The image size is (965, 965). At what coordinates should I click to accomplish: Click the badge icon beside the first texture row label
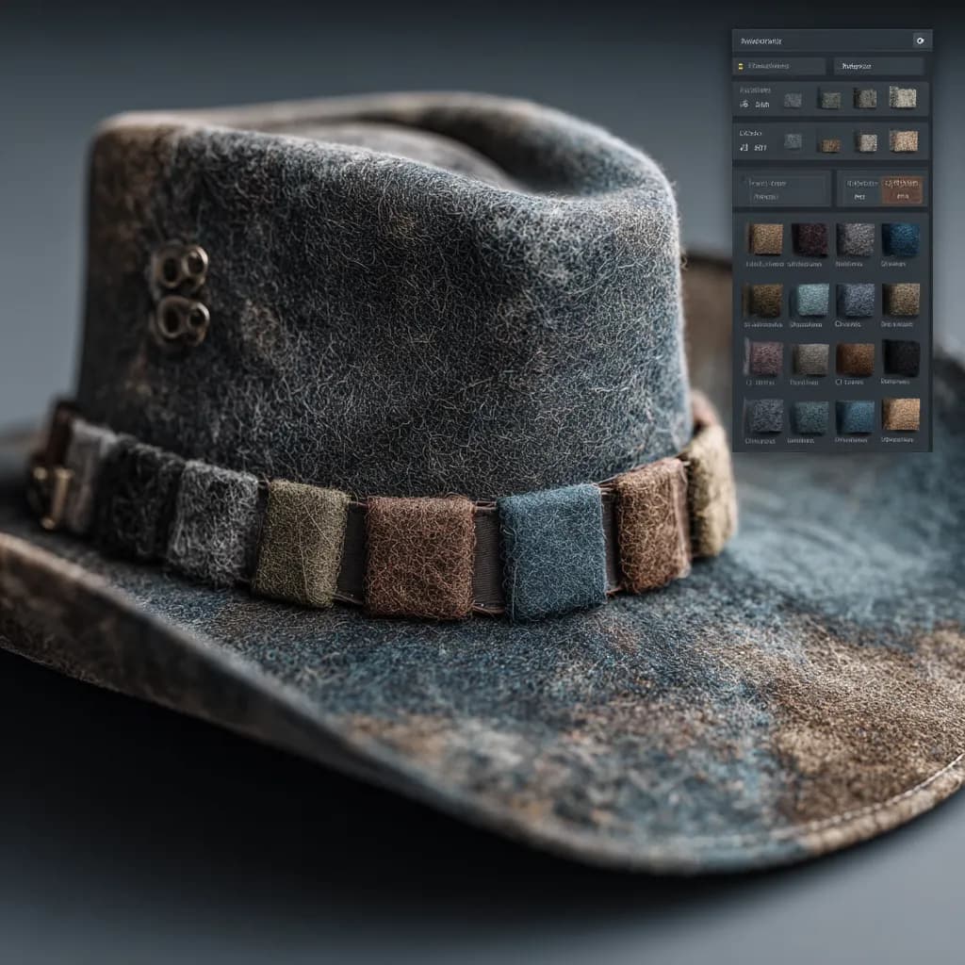coord(744,105)
